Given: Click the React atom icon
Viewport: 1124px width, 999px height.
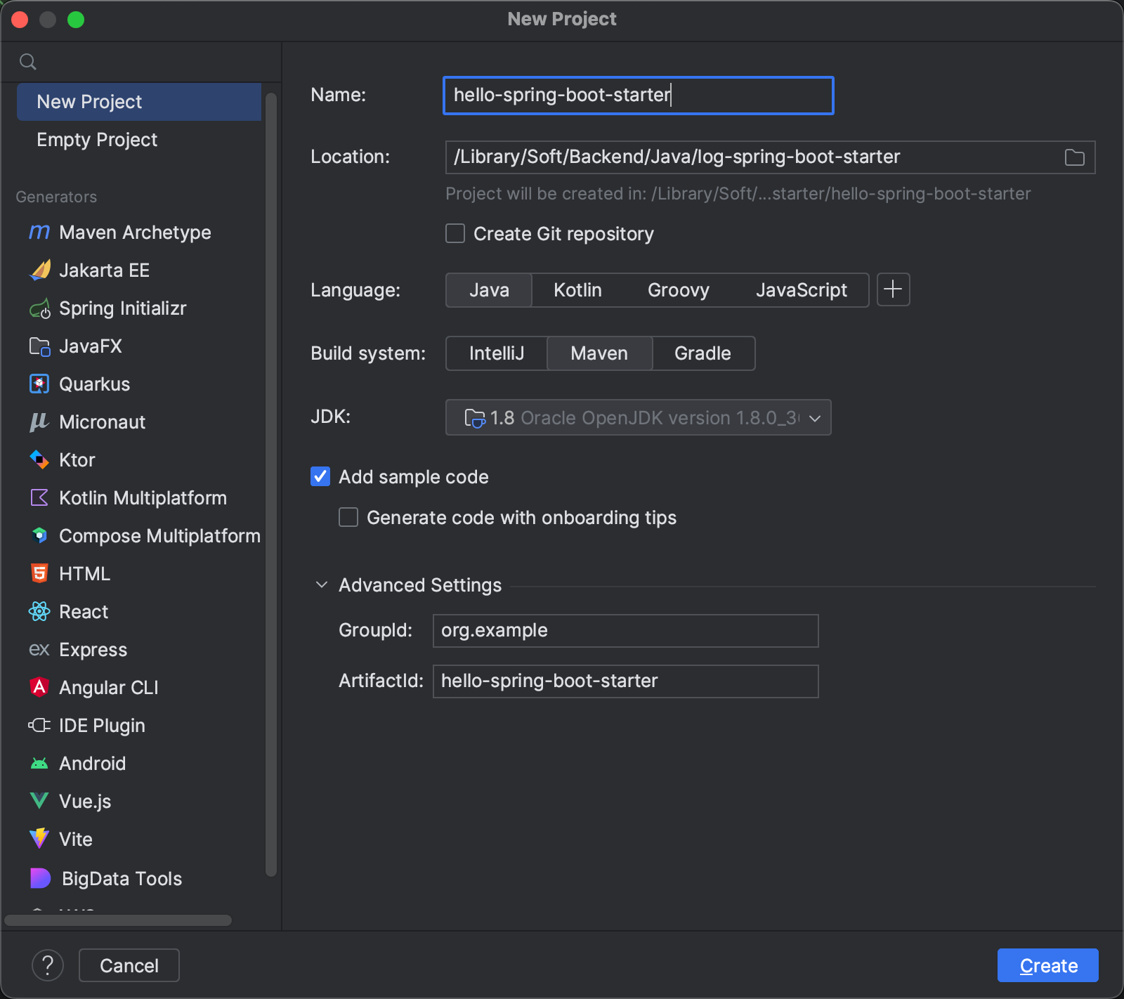Looking at the screenshot, I should pyautogui.click(x=39, y=611).
